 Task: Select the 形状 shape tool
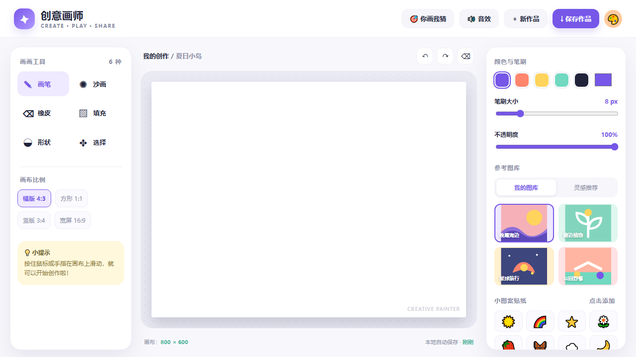(x=43, y=142)
